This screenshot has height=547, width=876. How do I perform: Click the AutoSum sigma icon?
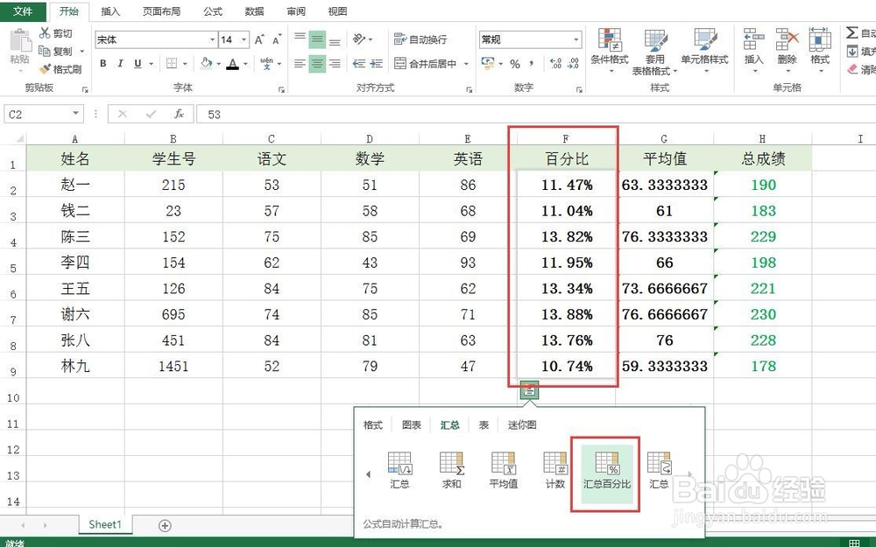(852, 33)
